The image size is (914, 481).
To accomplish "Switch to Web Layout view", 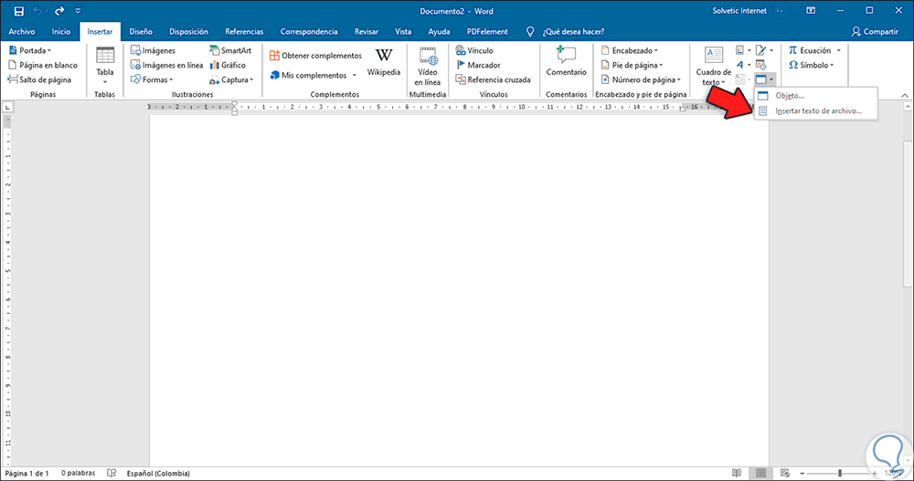I will (785, 474).
